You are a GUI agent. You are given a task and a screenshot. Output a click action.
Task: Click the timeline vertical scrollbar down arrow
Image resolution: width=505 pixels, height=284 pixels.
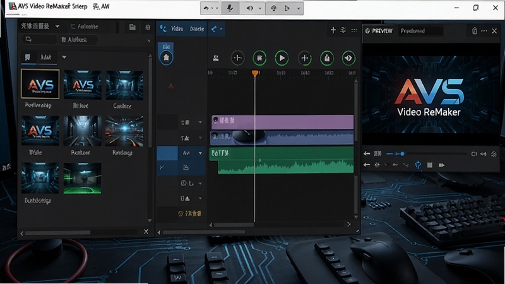tap(356, 217)
